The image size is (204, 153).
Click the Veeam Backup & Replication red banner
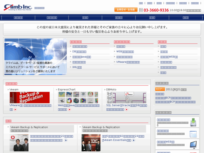(x=30, y=97)
